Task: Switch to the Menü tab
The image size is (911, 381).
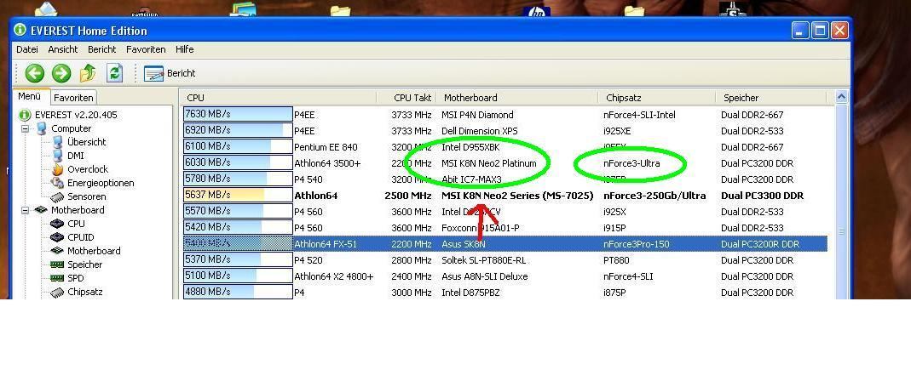Action: click(30, 96)
